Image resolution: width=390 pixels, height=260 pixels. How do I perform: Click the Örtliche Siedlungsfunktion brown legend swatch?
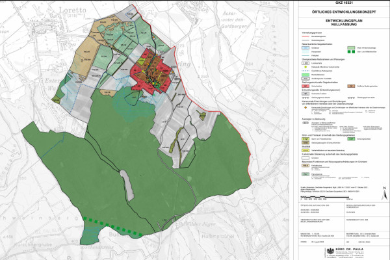click(350, 86)
